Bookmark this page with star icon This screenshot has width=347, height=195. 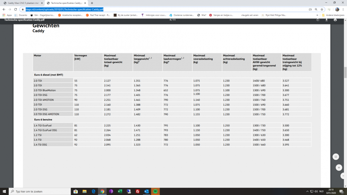pos(322,9)
